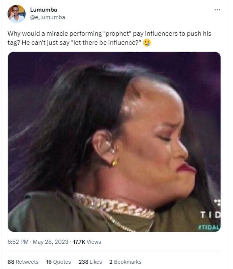
Task: Click the TID text watermark on image
Action: click(210, 214)
